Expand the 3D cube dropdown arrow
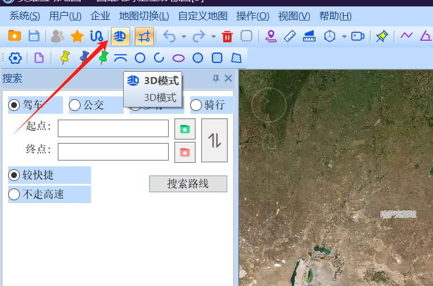The height and width of the screenshot is (286, 433). tap(344, 36)
